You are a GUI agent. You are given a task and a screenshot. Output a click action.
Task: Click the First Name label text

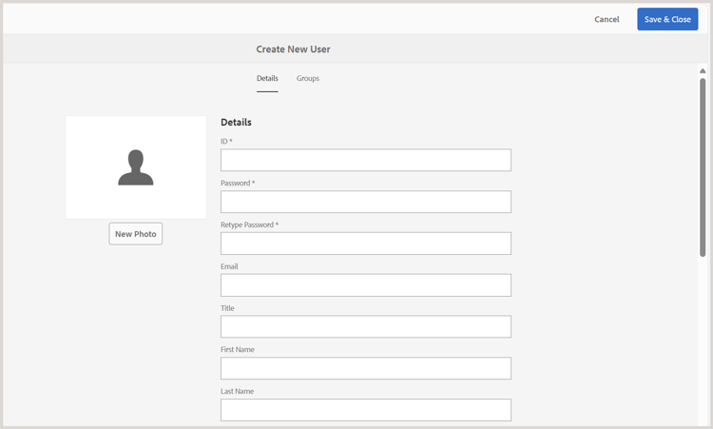(238, 349)
